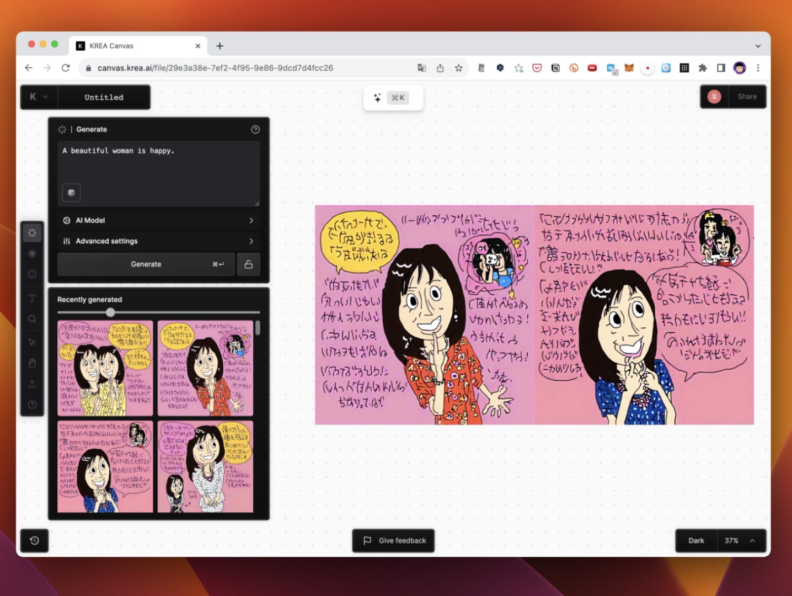Image resolution: width=792 pixels, height=596 pixels.
Task: Toggle the browser side panel icon
Action: point(721,68)
